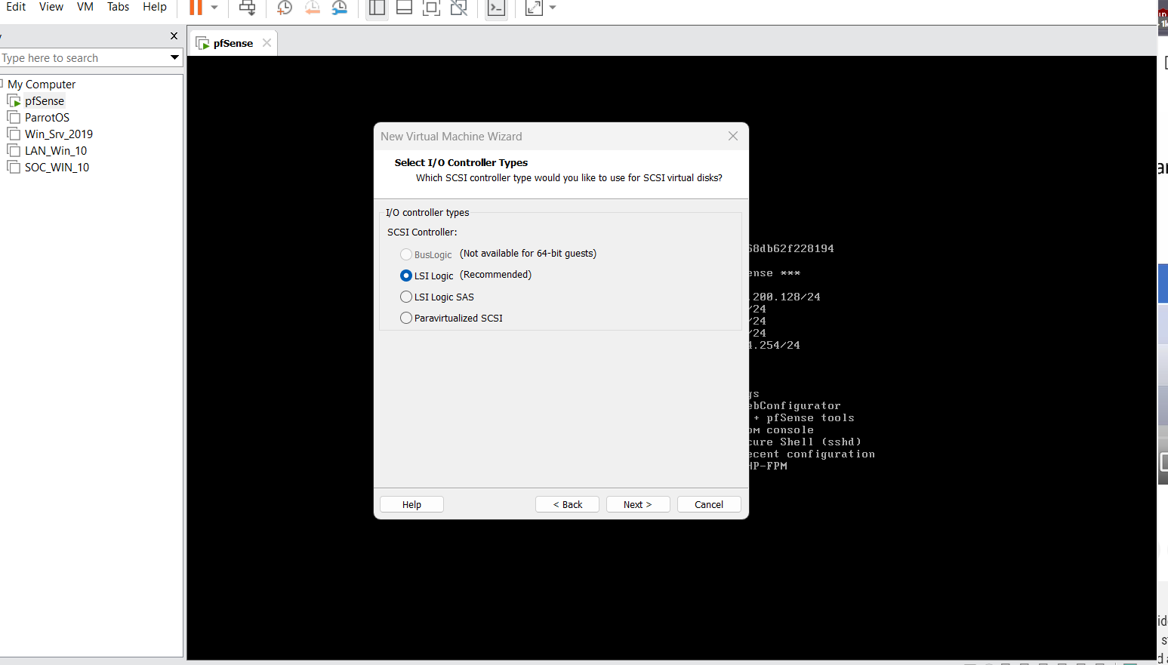This screenshot has height=665, width=1168.
Task: Click 'Select I/O Controller Types' heading
Action: [x=461, y=162]
